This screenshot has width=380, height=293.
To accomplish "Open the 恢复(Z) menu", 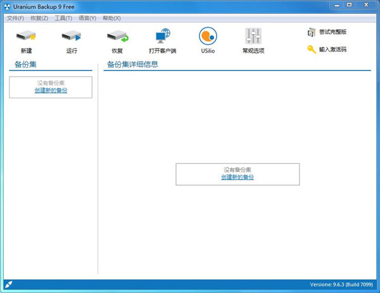I will (39, 18).
